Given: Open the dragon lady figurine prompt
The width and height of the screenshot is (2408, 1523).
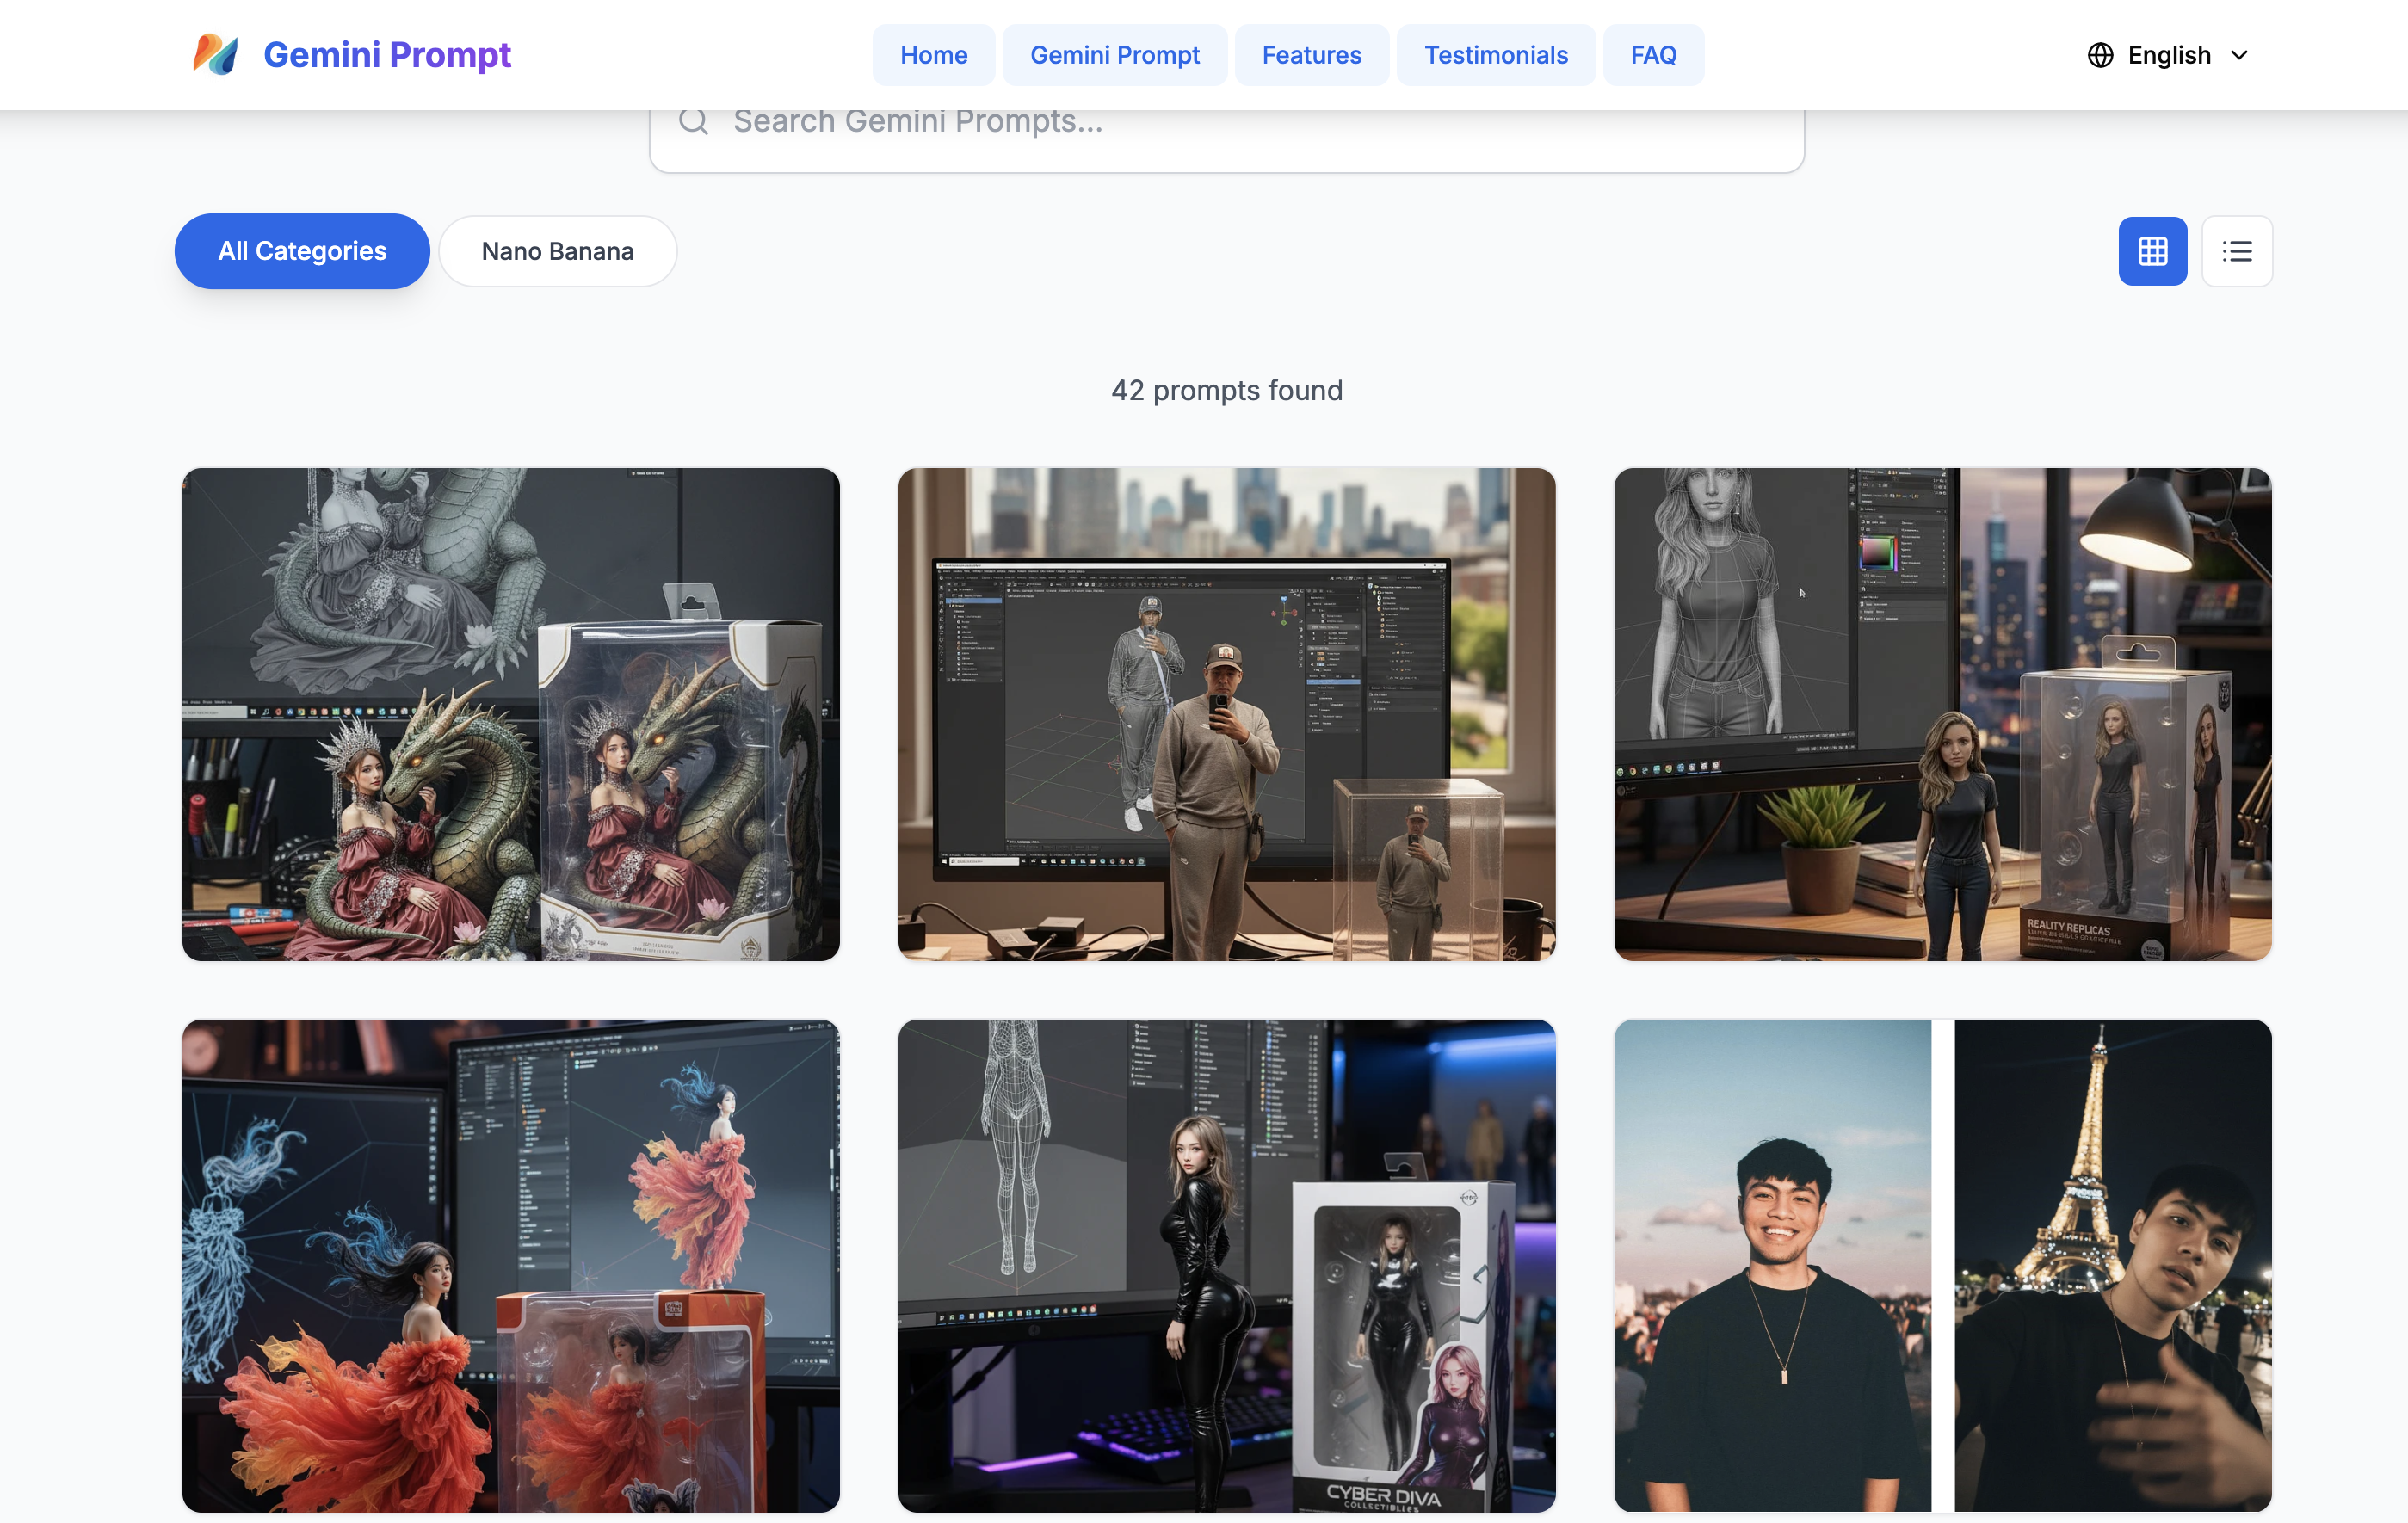Looking at the screenshot, I should tap(510, 714).
